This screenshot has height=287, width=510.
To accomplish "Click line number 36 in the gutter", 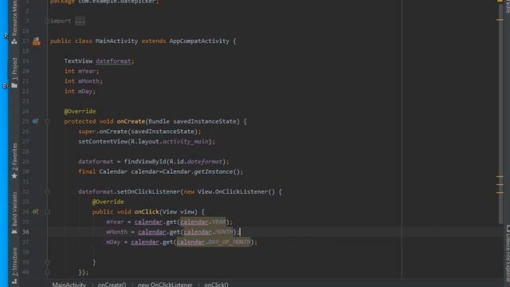I will point(25,232).
